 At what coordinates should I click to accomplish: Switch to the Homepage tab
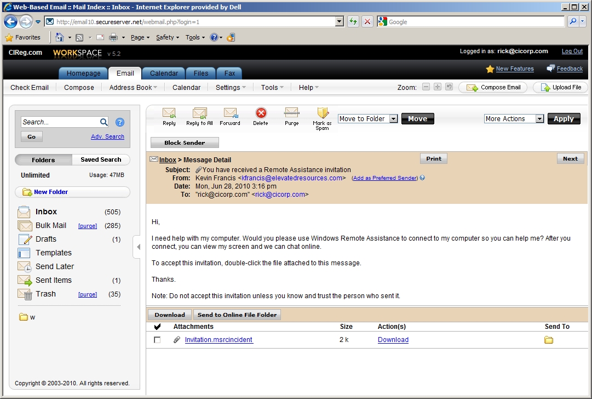point(83,73)
